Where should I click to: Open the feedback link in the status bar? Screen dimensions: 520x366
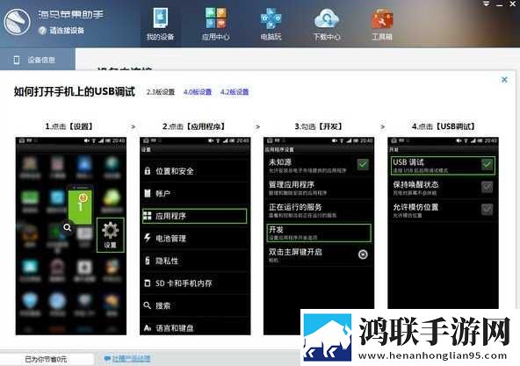127,358
